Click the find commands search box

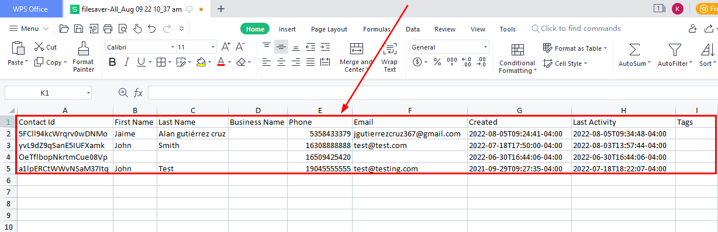576,29
